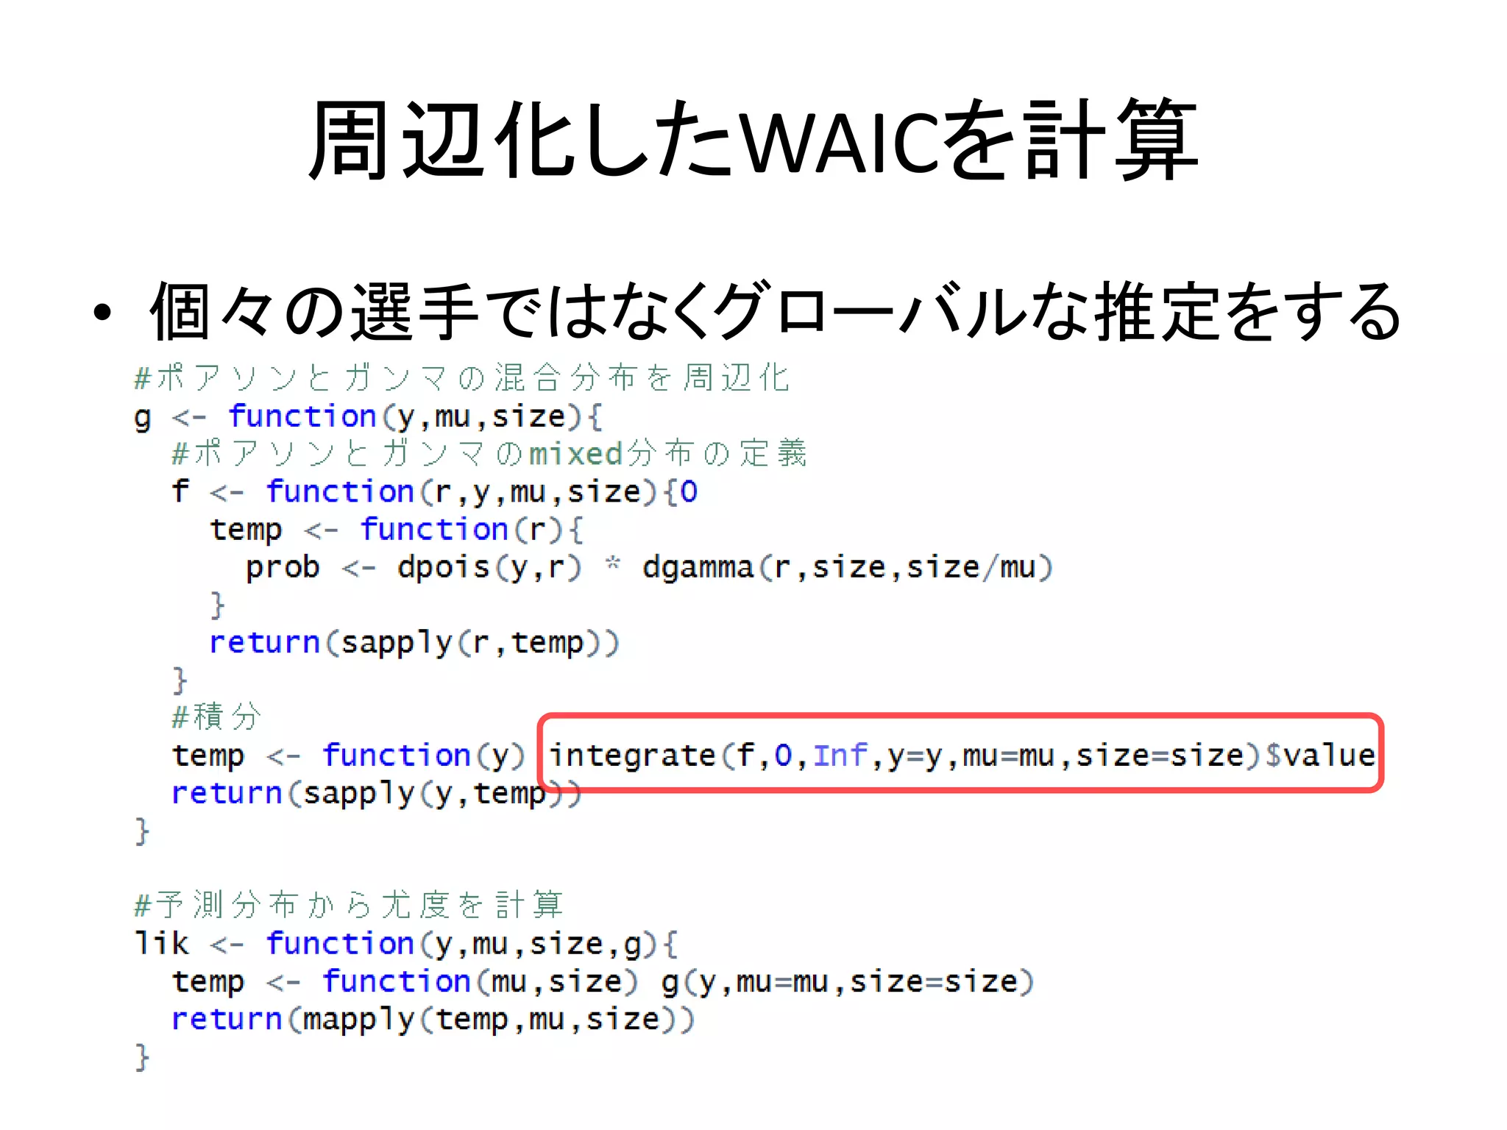Click the line return(sapply(y,temp))
This screenshot has height=1130, width=1507.
(x=377, y=794)
